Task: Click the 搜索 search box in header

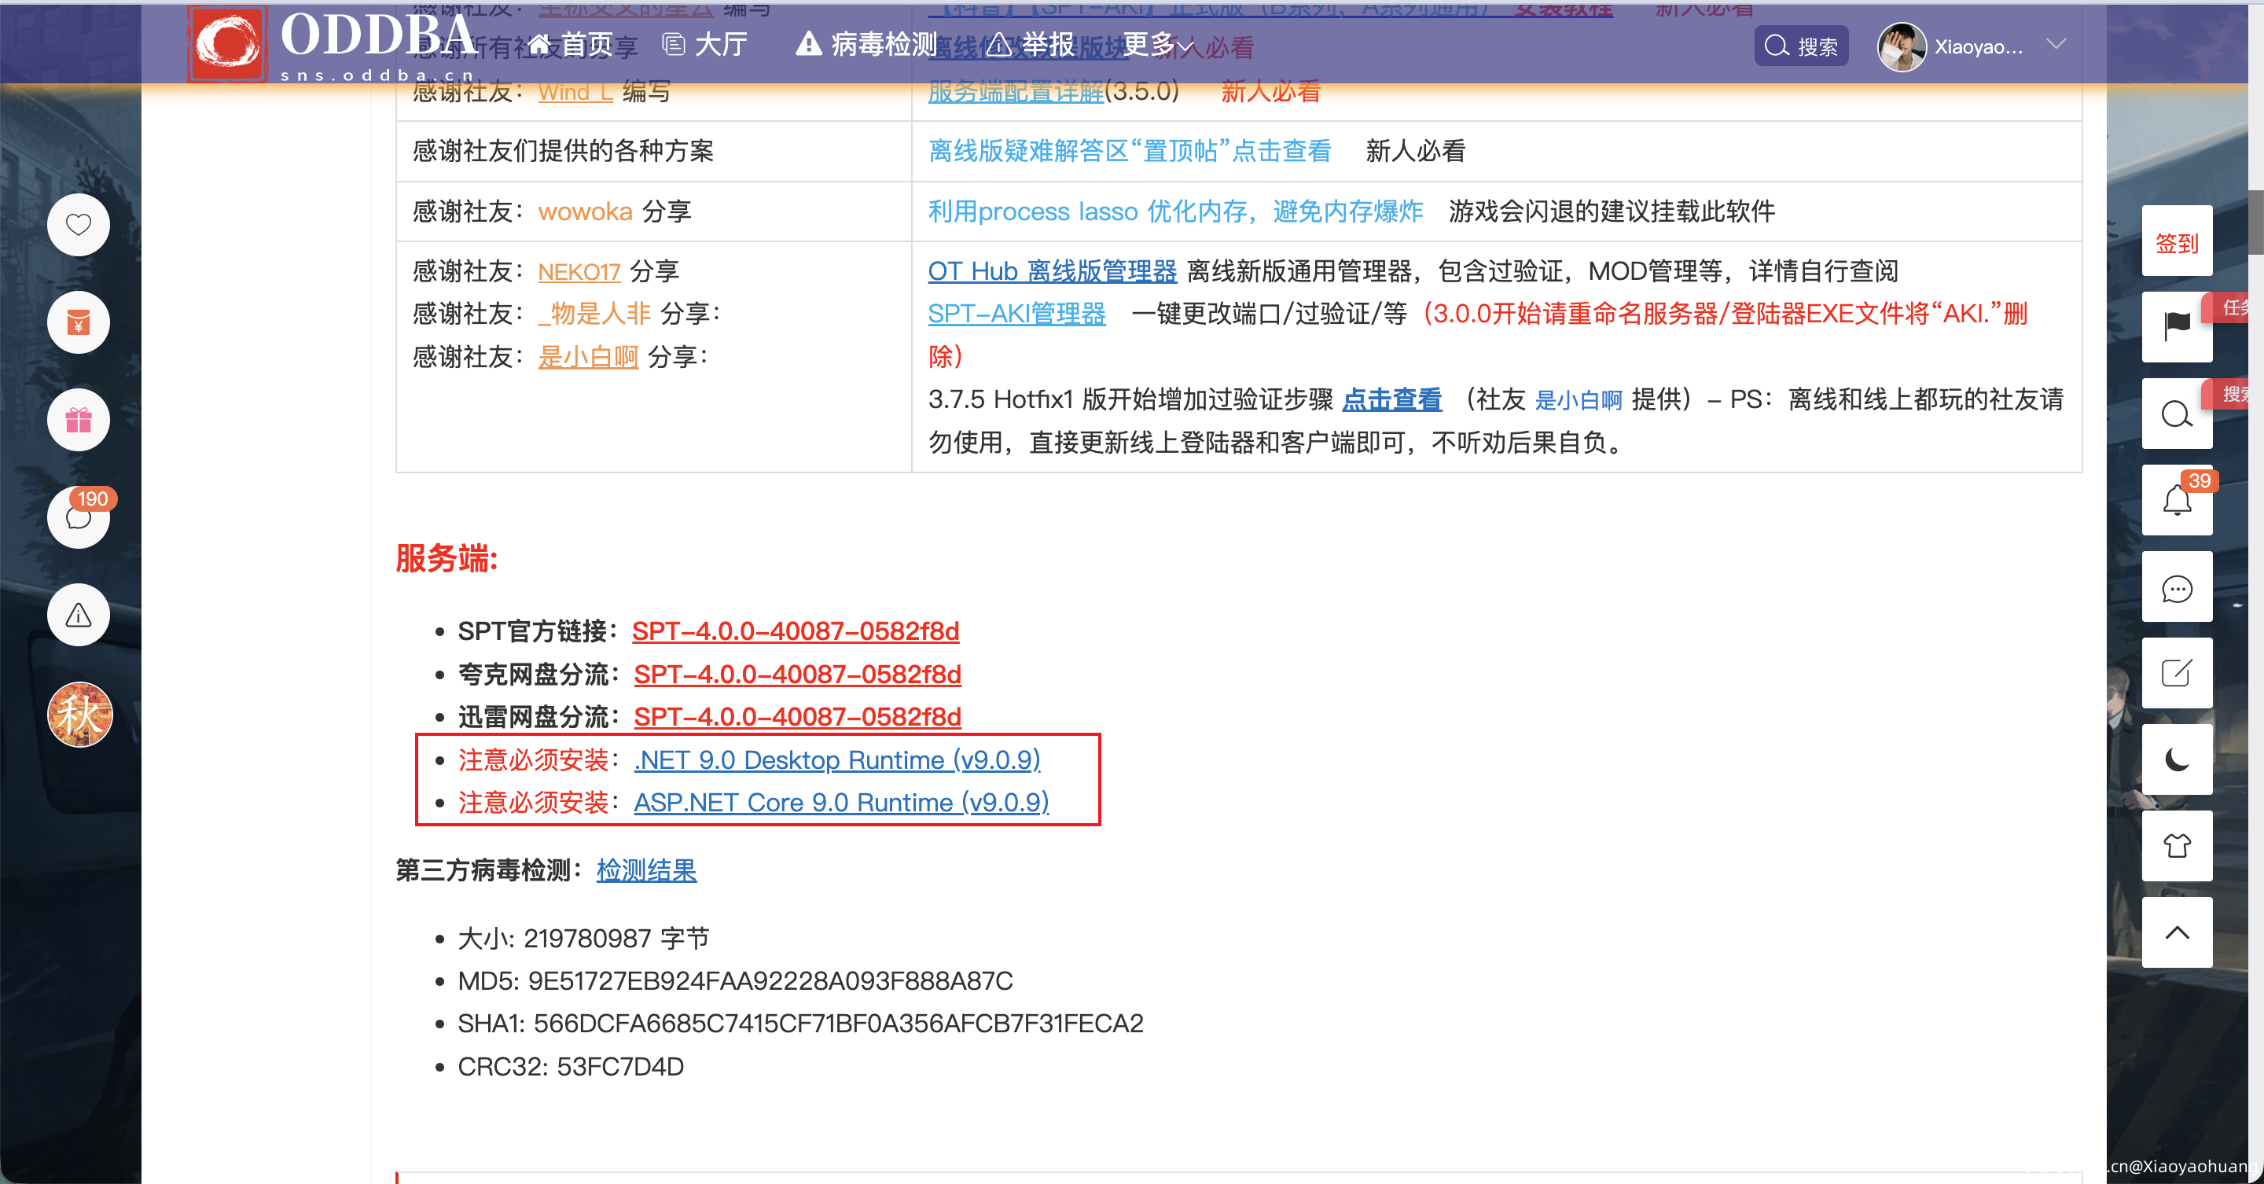Action: pos(1801,46)
